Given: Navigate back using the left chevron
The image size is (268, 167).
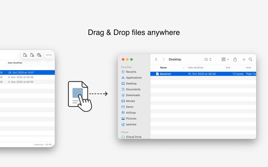Looking at the screenshot, I should tap(156, 59).
